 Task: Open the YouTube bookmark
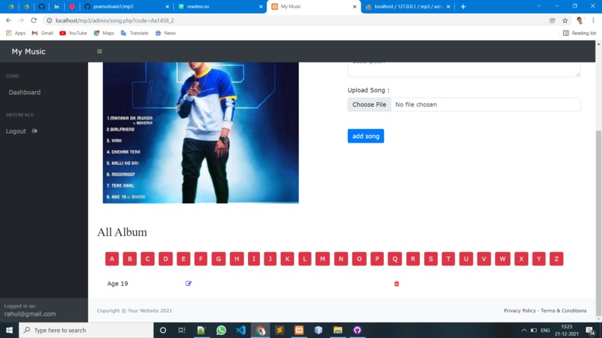tap(73, 33)
